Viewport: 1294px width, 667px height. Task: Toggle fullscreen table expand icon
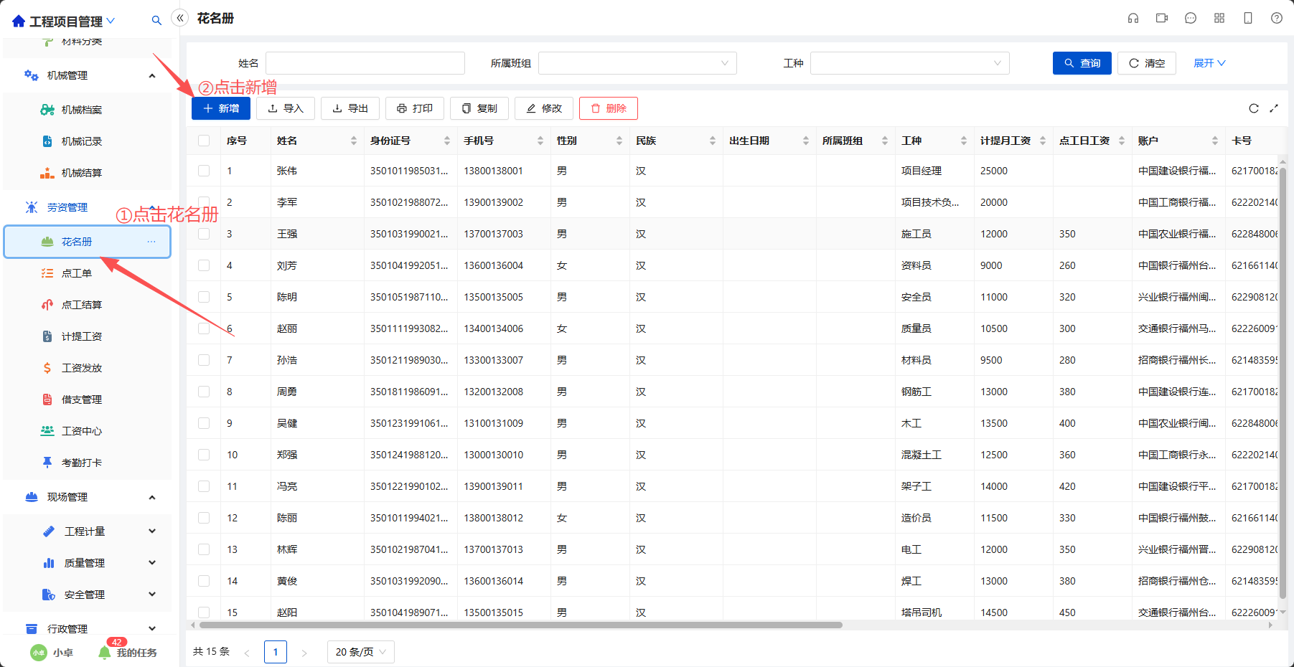tap(1274, 108)
